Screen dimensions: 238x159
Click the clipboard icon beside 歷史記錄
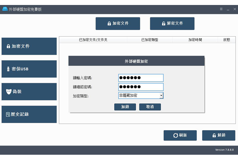pos(8,115)
